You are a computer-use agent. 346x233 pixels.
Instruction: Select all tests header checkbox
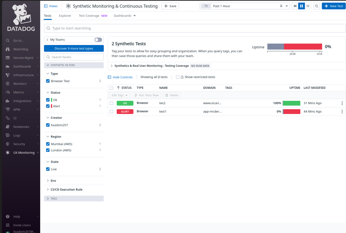coord(112,88)
